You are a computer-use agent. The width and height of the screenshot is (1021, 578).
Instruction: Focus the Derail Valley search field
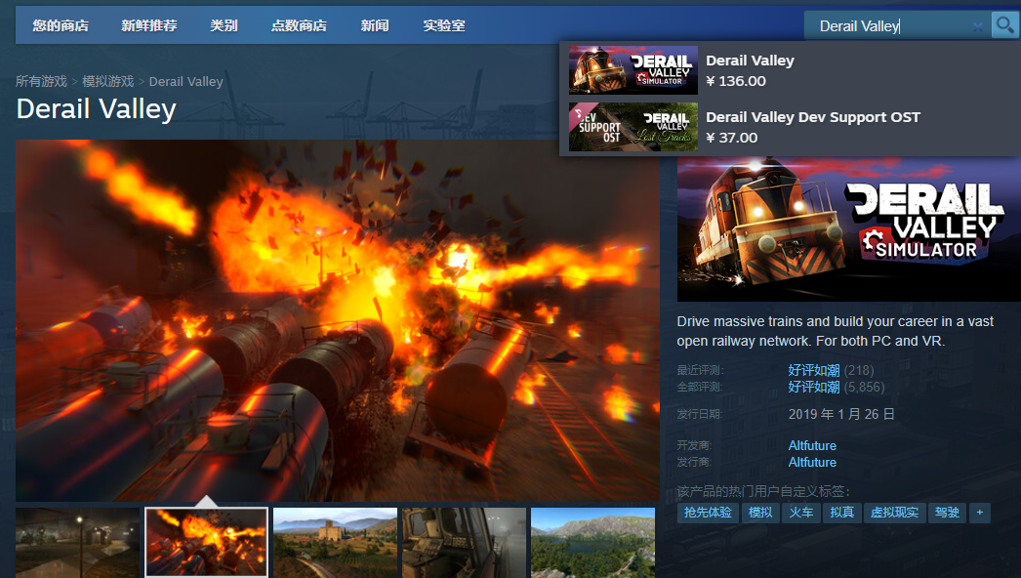(897, 25)
